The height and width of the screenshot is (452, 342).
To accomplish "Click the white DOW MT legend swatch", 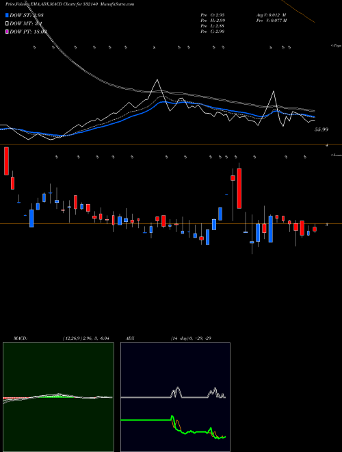I will tap(7, 24).
